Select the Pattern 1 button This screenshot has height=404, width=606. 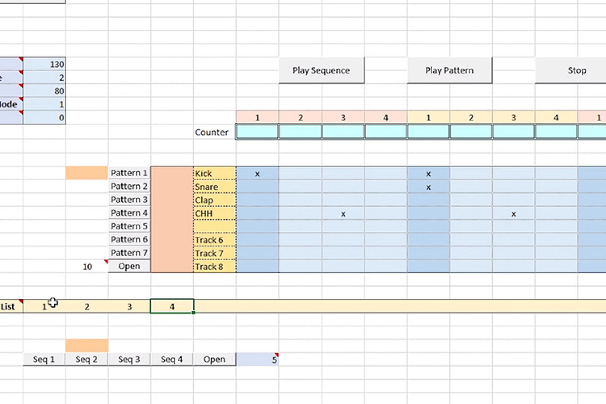(x=129, y=173)
